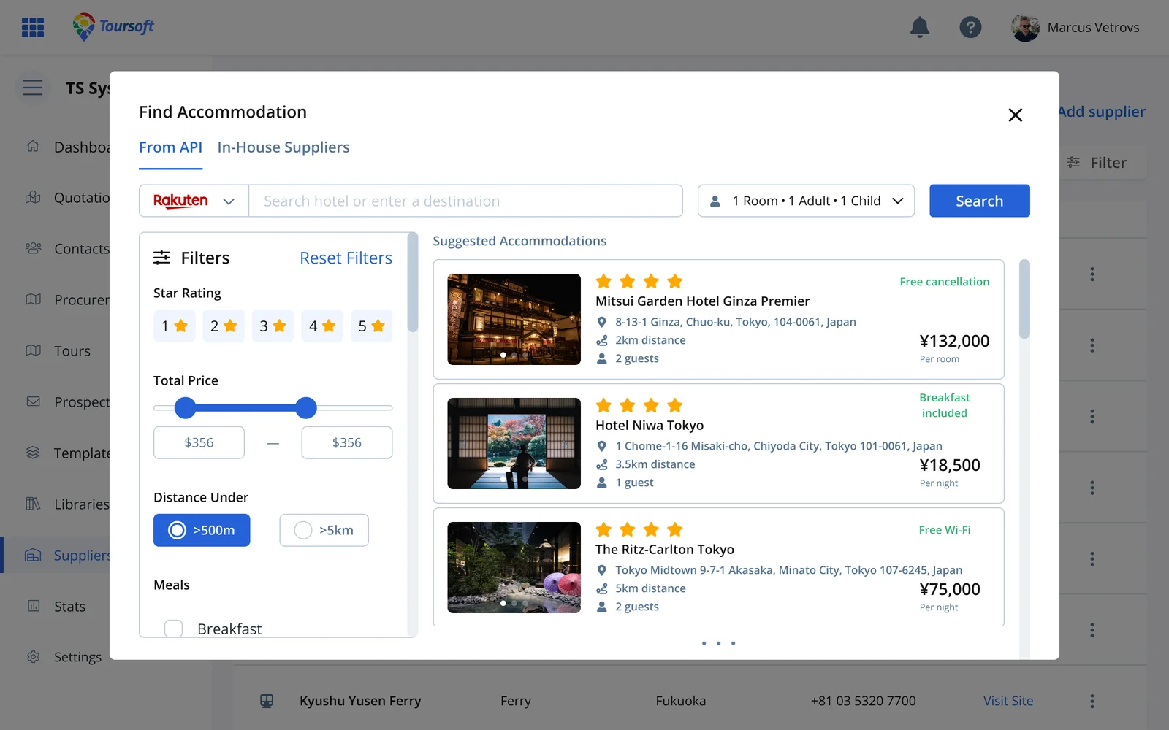Select the >5km distance radio option
Viewport: 1169px width, 730px height.
[324, 530]
